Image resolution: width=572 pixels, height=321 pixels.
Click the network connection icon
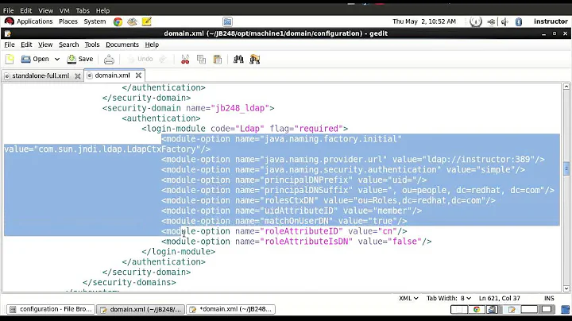(492, 22)
